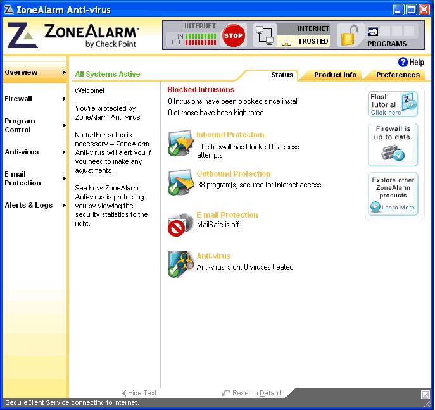The image size is (435, 410).
Task: Click the Outbound Protection icon
Action: 180,182
